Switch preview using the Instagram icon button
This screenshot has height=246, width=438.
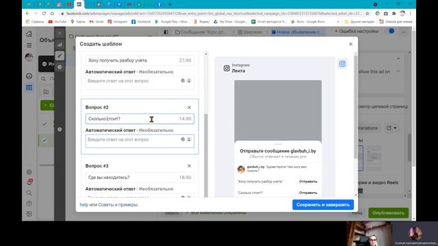coord(342,64)
